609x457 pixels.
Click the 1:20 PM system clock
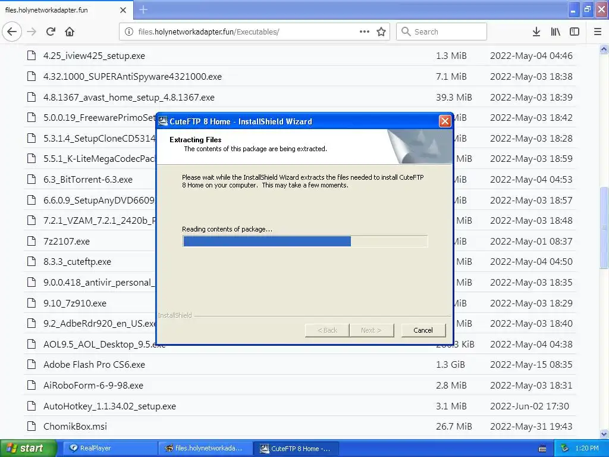click(587, 449)
